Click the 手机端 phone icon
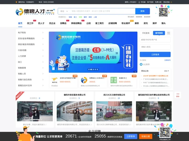189x141 pixels. tap(139, 2)
